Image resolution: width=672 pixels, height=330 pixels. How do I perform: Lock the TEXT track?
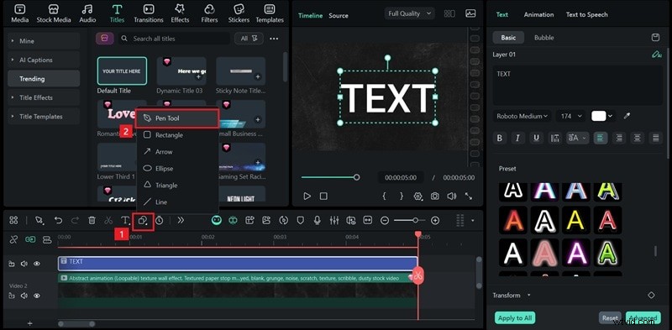12,264
